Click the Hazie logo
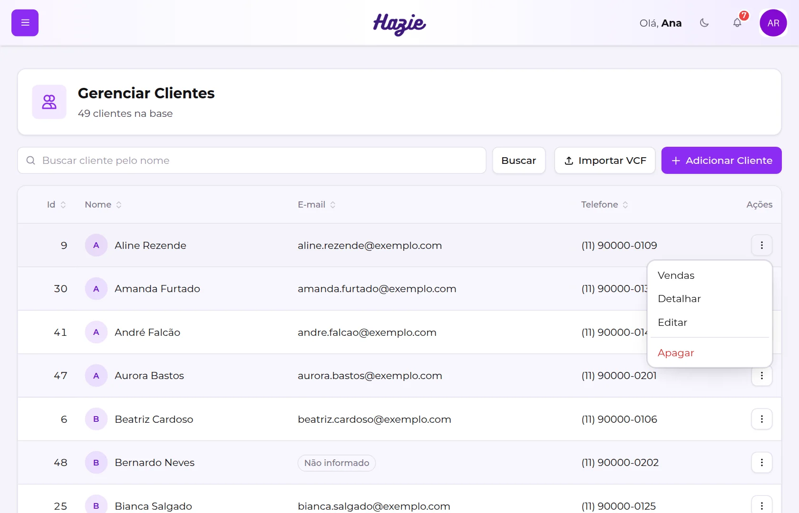The image size is (799, 513). click(399, 24)
